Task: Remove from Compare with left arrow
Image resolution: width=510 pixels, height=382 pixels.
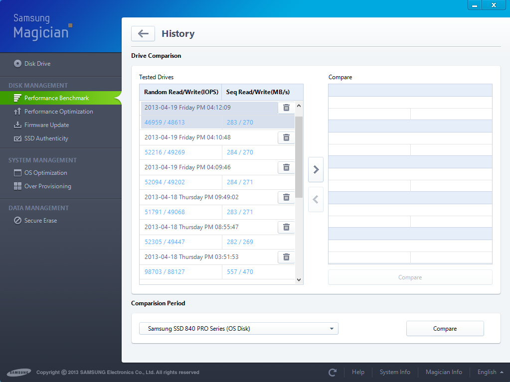Action: [x=316, y=199]
